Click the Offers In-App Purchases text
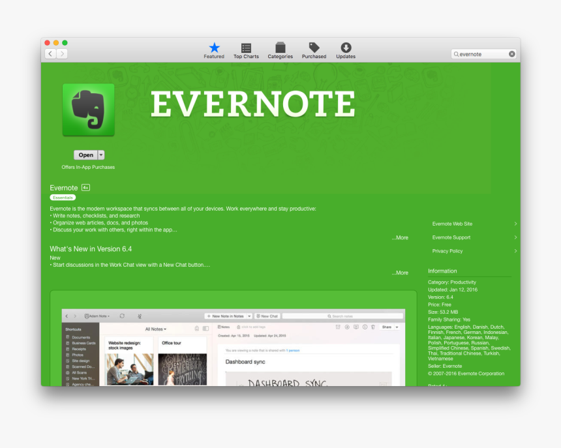The image size is (561, 448). pos(88,167)
